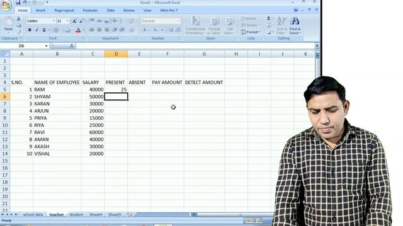This screenshot has width=403, height=226.
Task: Go to the Formulas tab
Action: (90, 11)
